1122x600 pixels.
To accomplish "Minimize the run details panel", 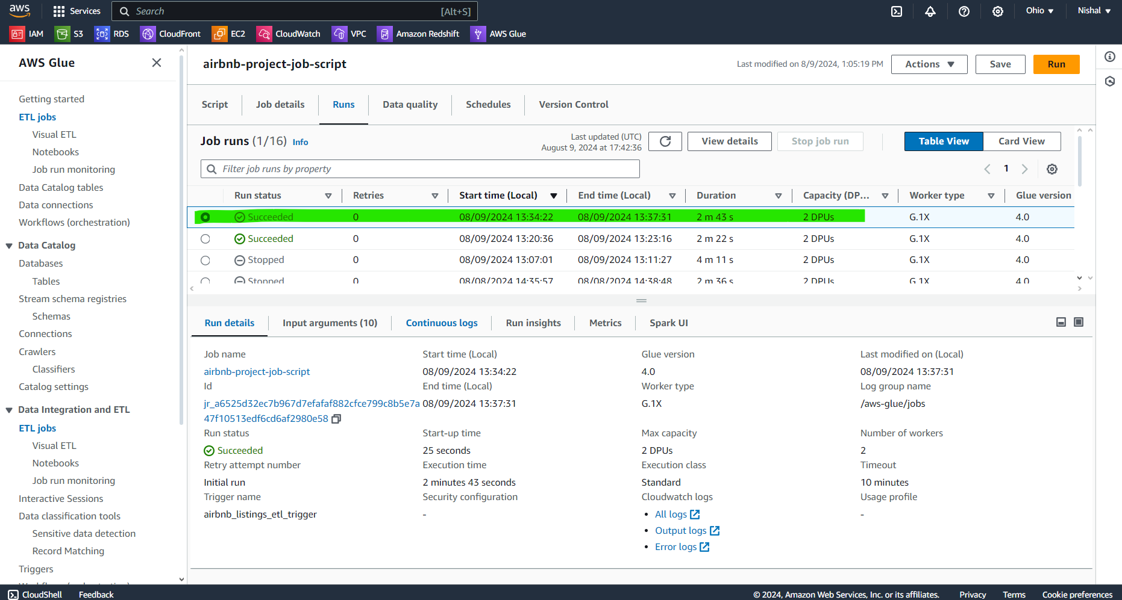I will click(x=1061, y=322).
